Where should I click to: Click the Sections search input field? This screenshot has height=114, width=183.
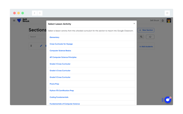[x=37, y=37]
